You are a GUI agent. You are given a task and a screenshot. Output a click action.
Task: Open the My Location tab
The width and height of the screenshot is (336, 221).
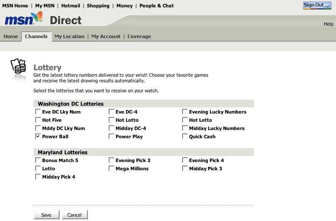tap(70, 36)
